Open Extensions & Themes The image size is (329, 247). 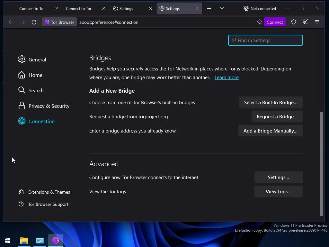point(44,192)
